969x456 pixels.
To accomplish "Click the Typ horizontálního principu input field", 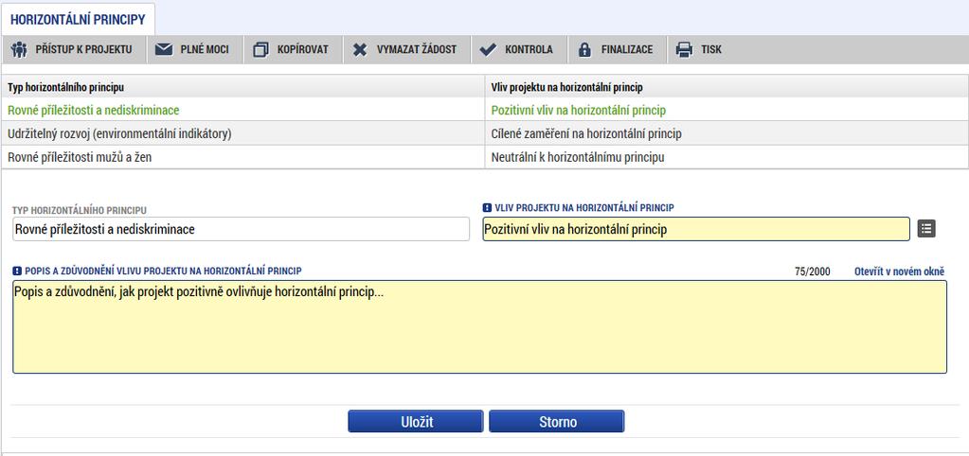I will pyautogui.click(x=241, y=229).
